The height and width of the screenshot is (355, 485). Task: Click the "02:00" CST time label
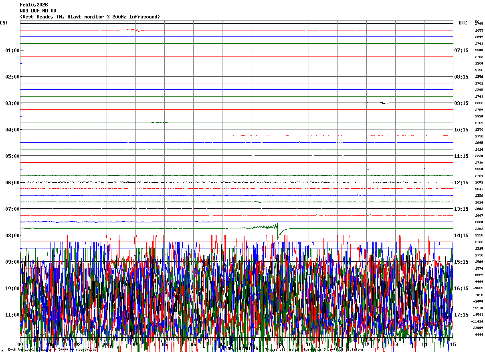(x=12, y=77)
